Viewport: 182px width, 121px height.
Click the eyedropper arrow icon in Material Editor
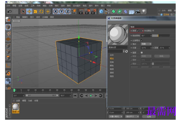[x=127, y=51]
